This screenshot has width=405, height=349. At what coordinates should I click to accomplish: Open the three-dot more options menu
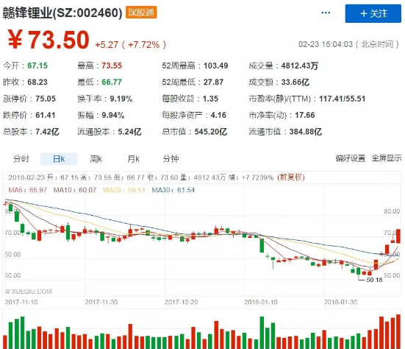click(326, 13)
